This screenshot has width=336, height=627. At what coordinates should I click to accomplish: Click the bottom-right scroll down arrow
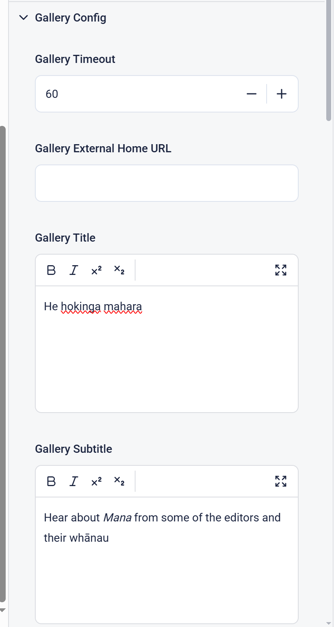tap(329, 623)
